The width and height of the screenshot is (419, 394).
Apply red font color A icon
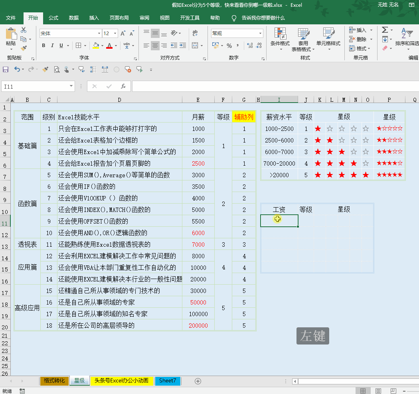coord(109,46)
